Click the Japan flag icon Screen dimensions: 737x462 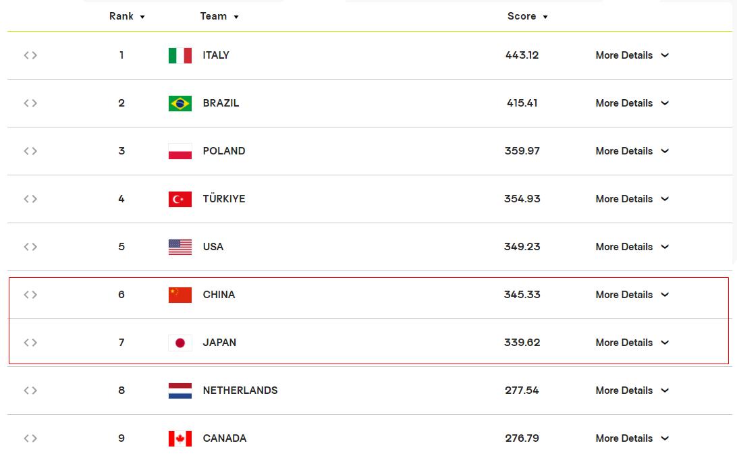click(x=180, y=343)
